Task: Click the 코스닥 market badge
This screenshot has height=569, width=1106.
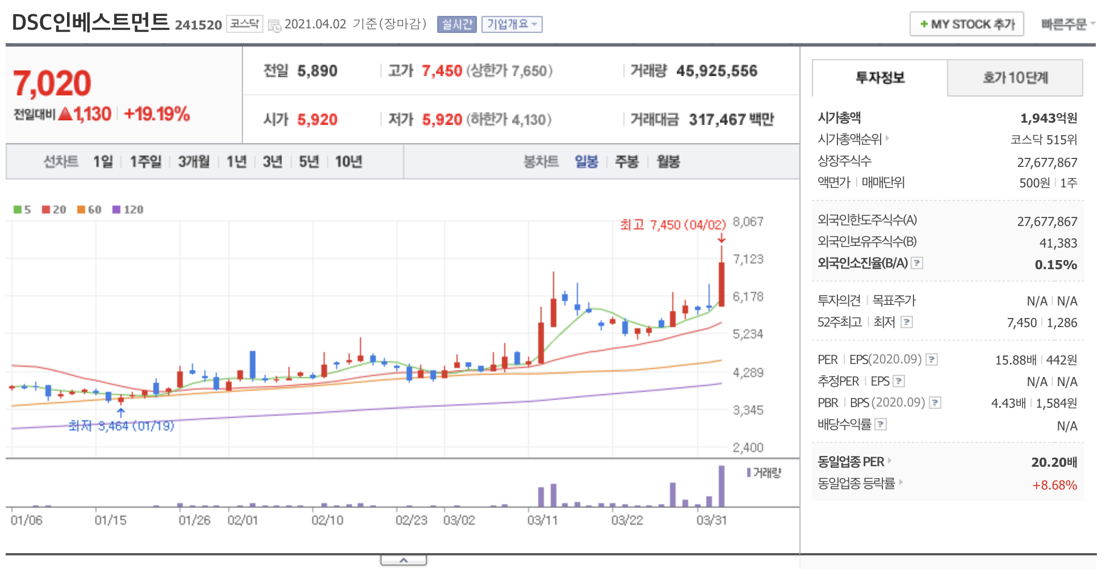Action: coord(245,24)
